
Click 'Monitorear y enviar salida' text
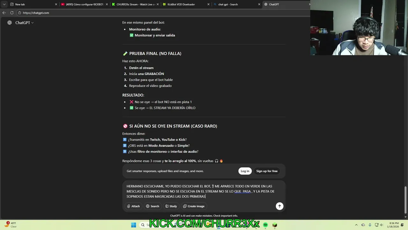pos(155,35)
